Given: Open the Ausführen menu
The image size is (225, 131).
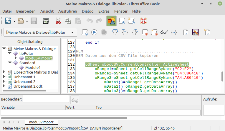Looking at the screenshot, I should (67, 11).
